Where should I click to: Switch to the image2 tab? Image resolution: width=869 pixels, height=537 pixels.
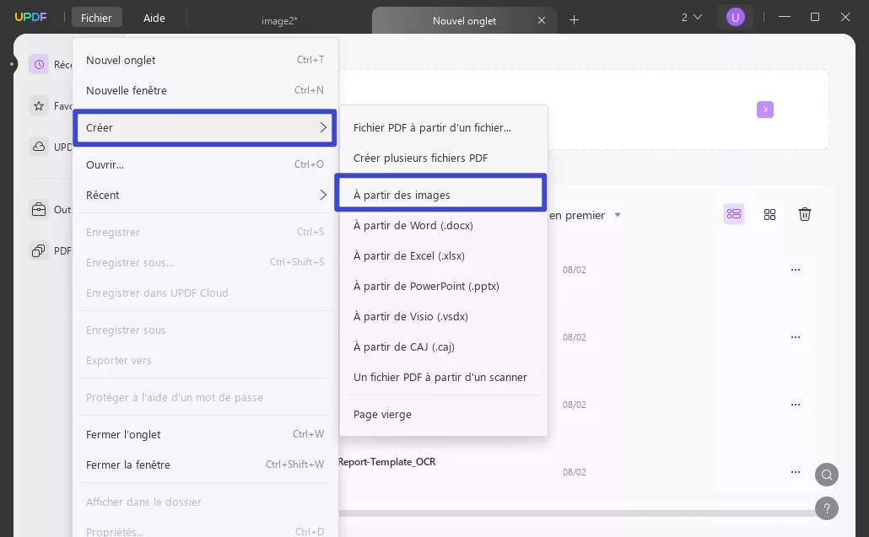pyautogui.click(x=279, y=20)
